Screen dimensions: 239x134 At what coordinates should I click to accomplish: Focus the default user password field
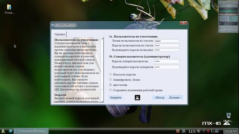click(x=167, y=45)
